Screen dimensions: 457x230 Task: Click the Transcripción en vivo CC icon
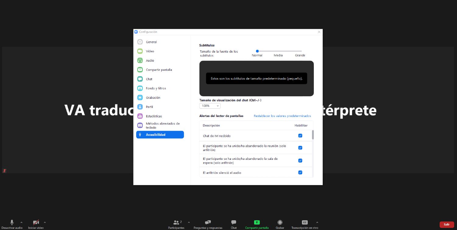tap(304, 222)
